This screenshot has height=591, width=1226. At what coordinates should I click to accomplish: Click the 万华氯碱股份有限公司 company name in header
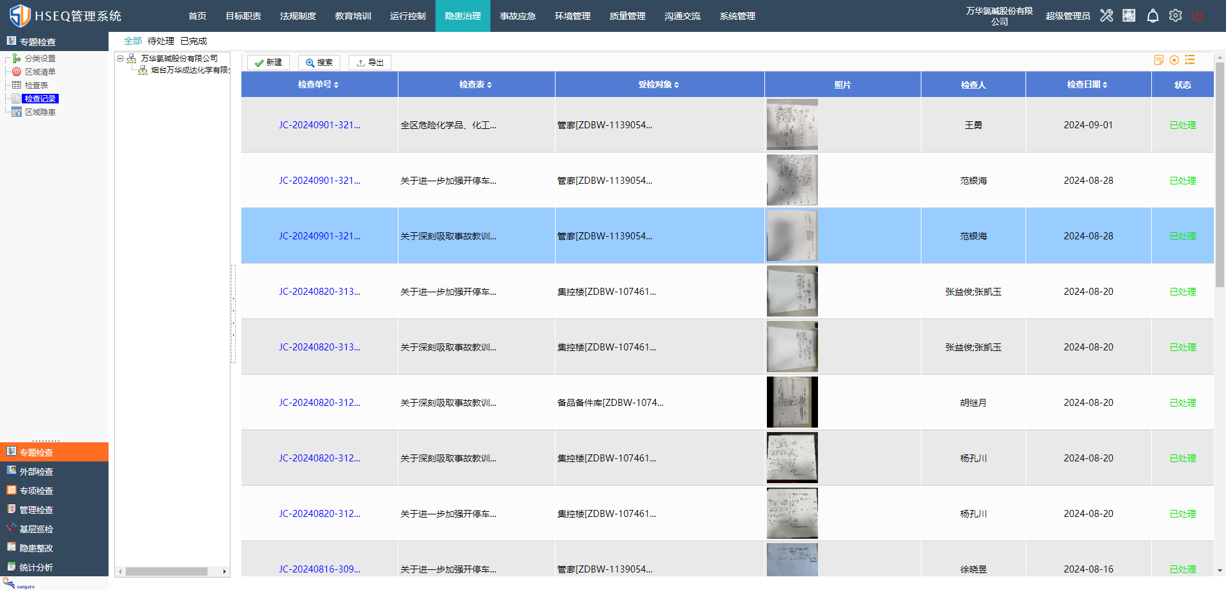pyautogui.click(x=999, y=16)
